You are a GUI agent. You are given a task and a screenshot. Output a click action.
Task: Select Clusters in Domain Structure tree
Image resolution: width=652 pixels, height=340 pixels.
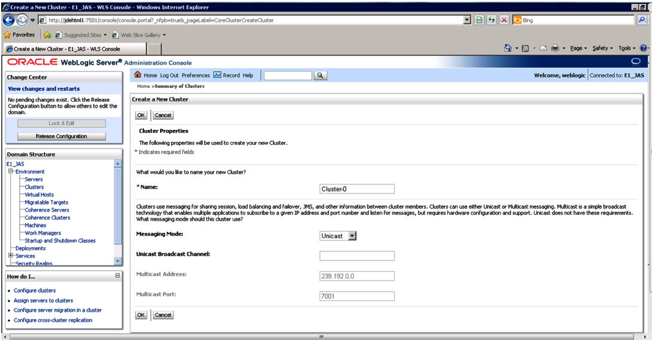click(x=34, y=187)
